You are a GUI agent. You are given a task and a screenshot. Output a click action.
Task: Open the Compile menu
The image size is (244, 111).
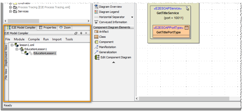[x=34, y=39]
